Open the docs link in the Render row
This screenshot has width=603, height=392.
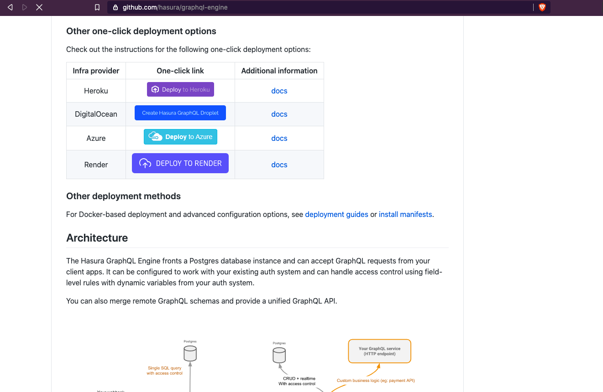pyautogui.click(x=279, y=165)
